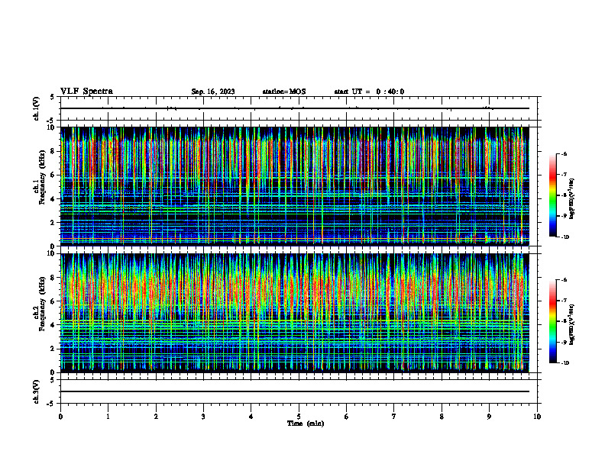Click time axis tick label '7'
This screenshot has width=605, height=467.
[394, 417]
